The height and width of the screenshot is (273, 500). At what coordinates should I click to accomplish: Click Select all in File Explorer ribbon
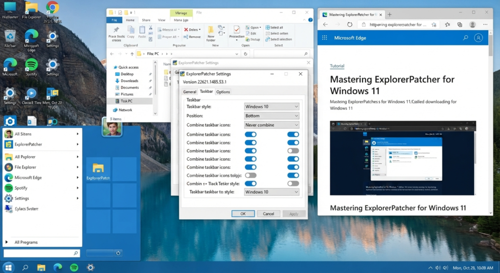274,27
